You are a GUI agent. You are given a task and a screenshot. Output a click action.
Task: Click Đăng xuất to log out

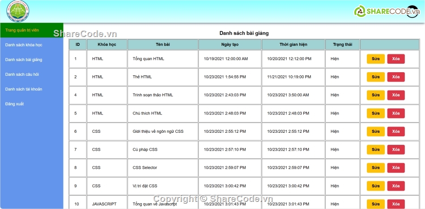[x=32, y=104]
